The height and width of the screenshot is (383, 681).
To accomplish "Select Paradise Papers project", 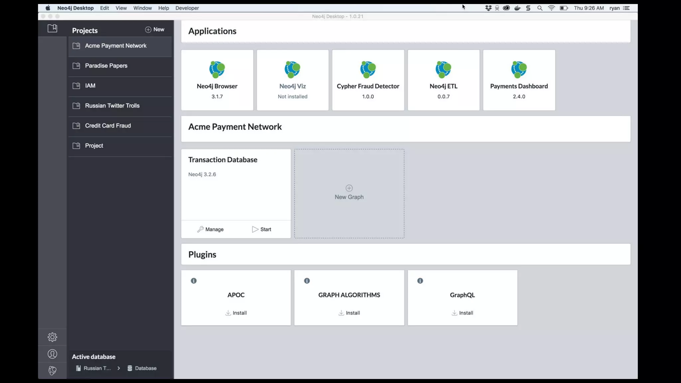I will 120,66.
